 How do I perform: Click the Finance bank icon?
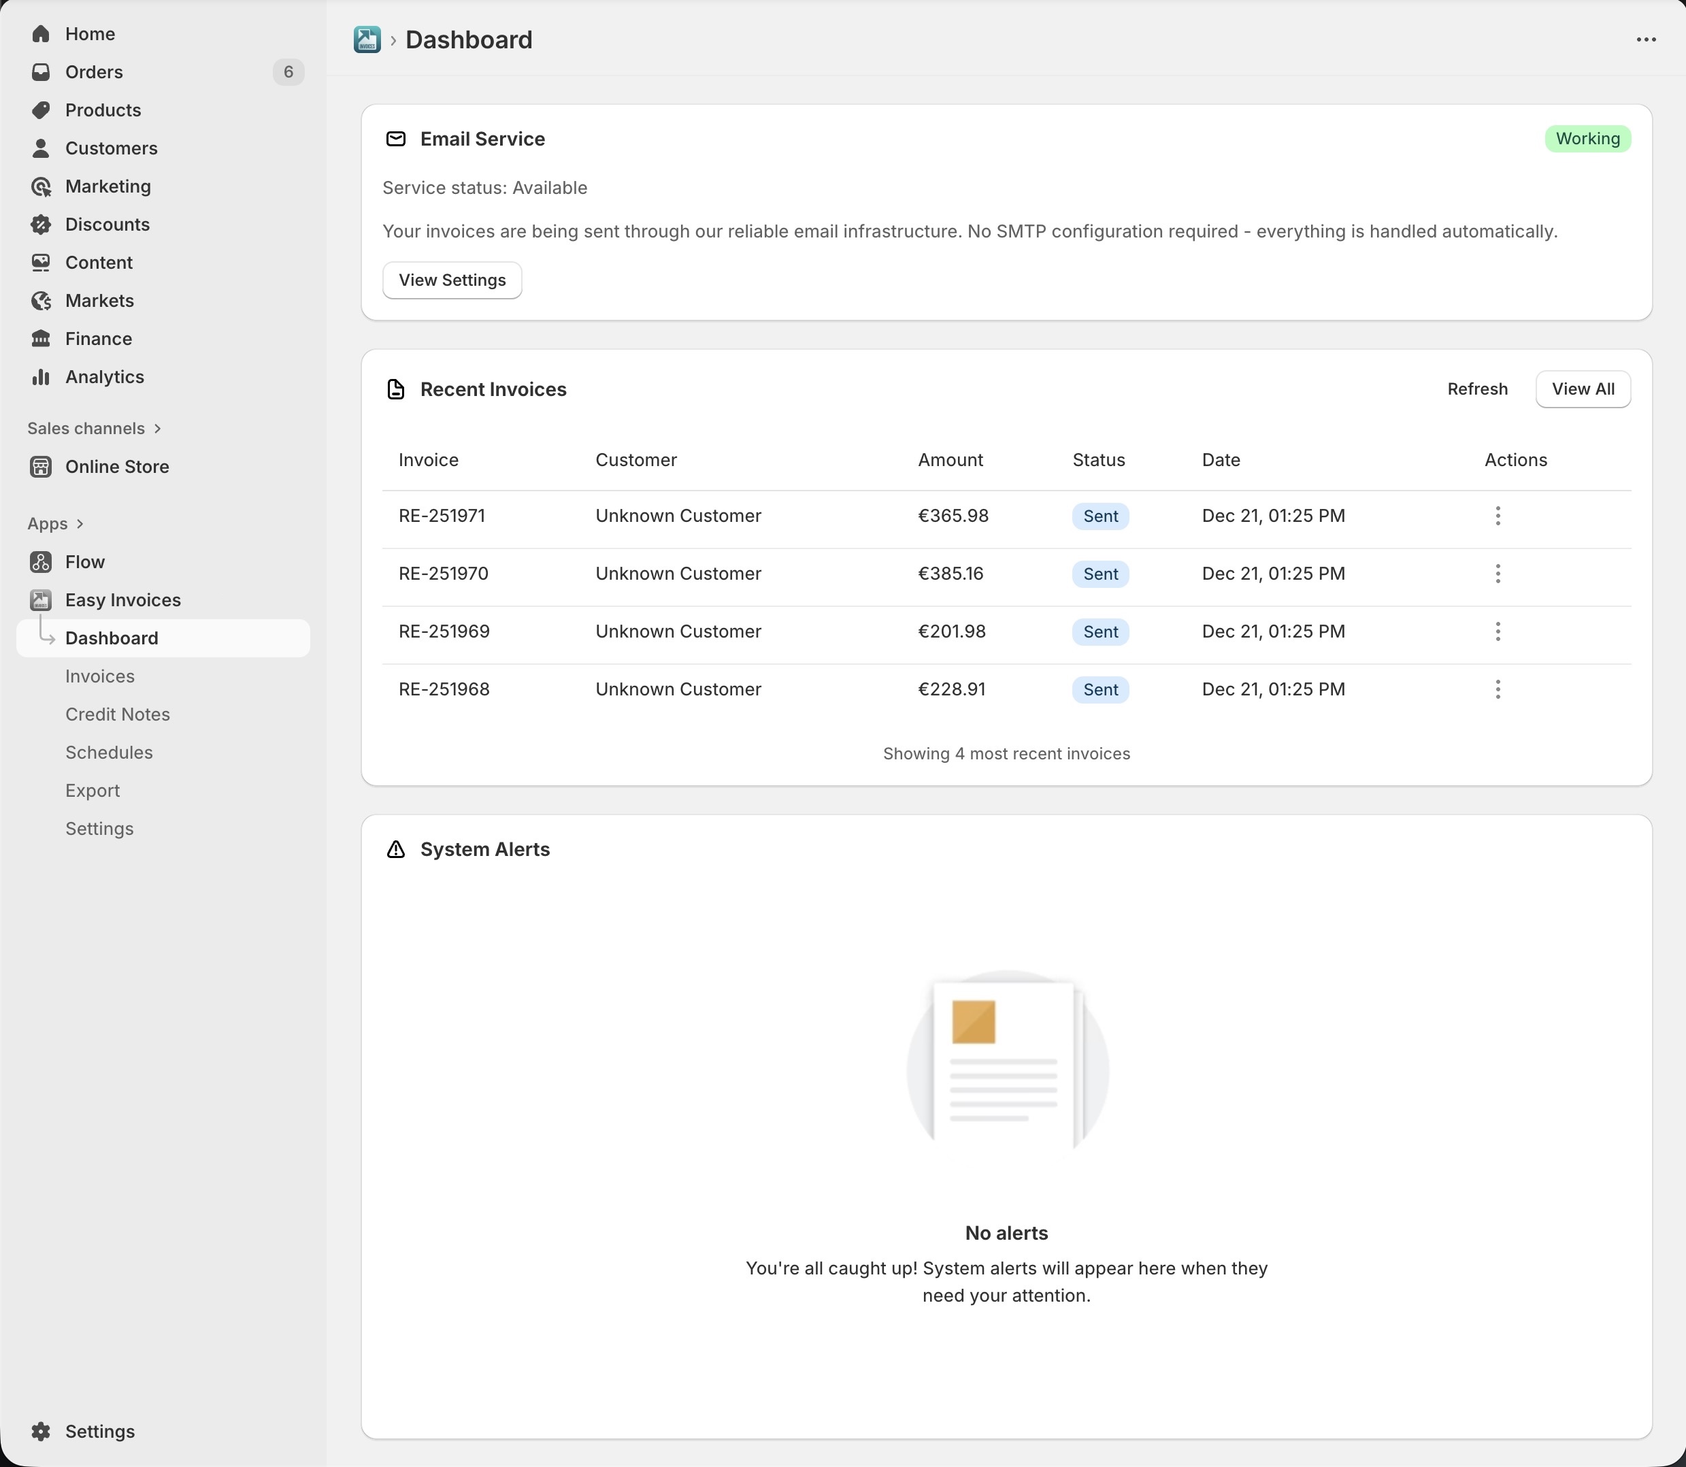(41, 338)
